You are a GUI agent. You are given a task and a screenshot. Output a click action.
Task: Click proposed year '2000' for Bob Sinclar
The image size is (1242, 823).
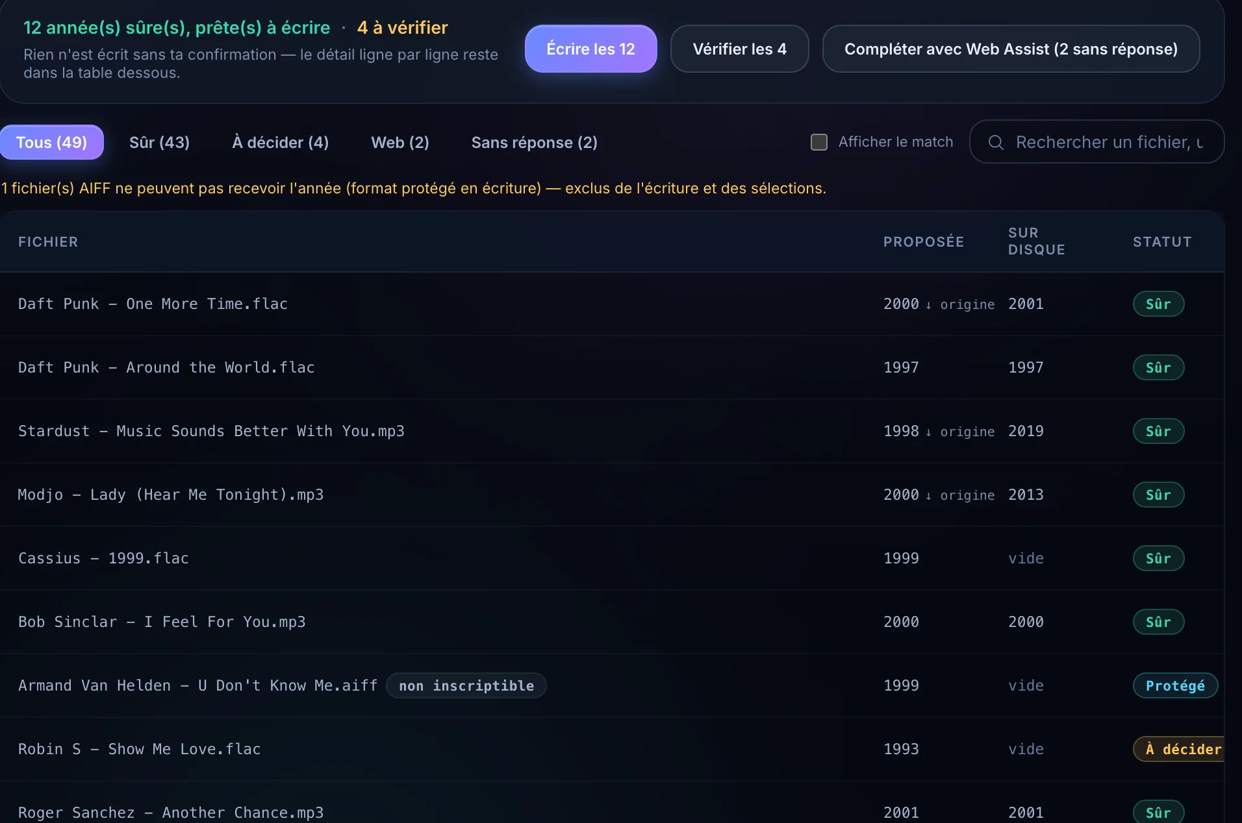click(901, 622)
